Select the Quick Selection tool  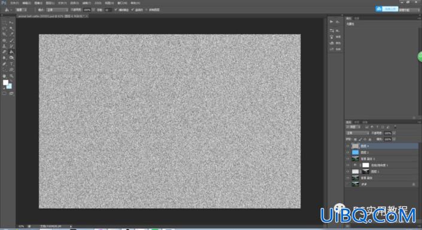(11, 28)
